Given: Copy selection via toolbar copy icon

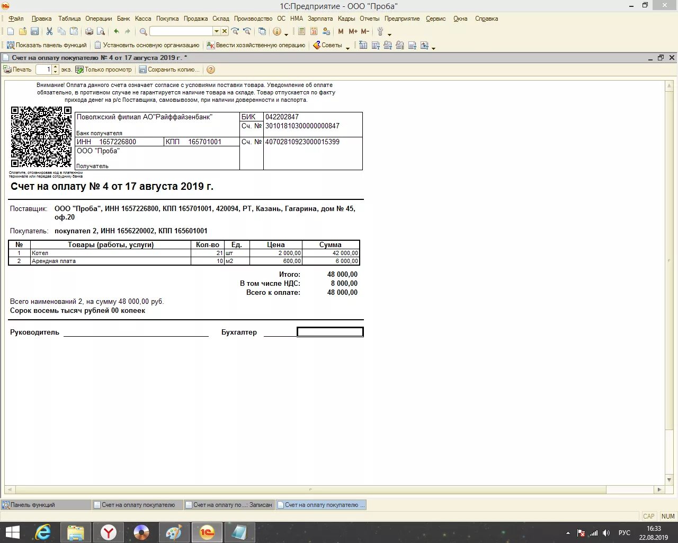Looking at the screenshot, I should pos(62,32).
